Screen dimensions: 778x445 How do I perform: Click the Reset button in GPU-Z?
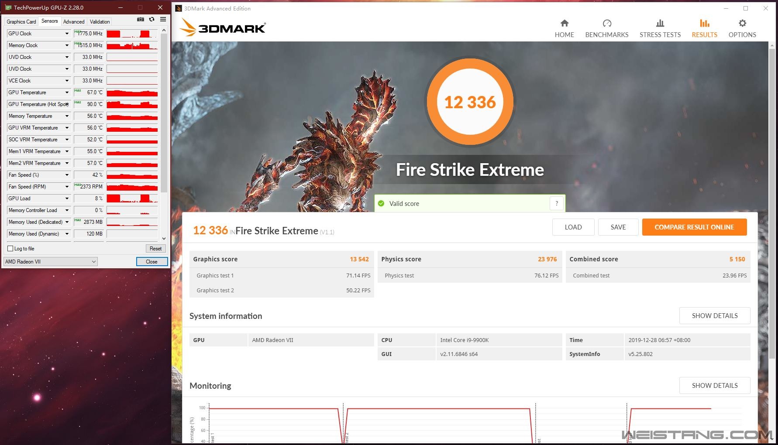coord(155,249)
